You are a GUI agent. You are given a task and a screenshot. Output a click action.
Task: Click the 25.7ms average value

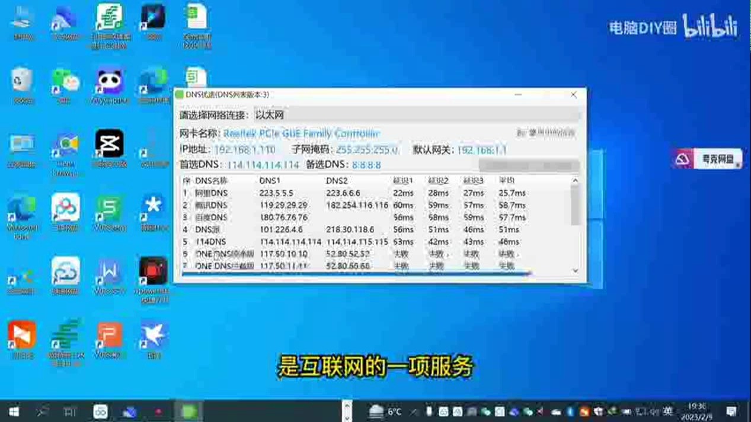coord(512,193)
